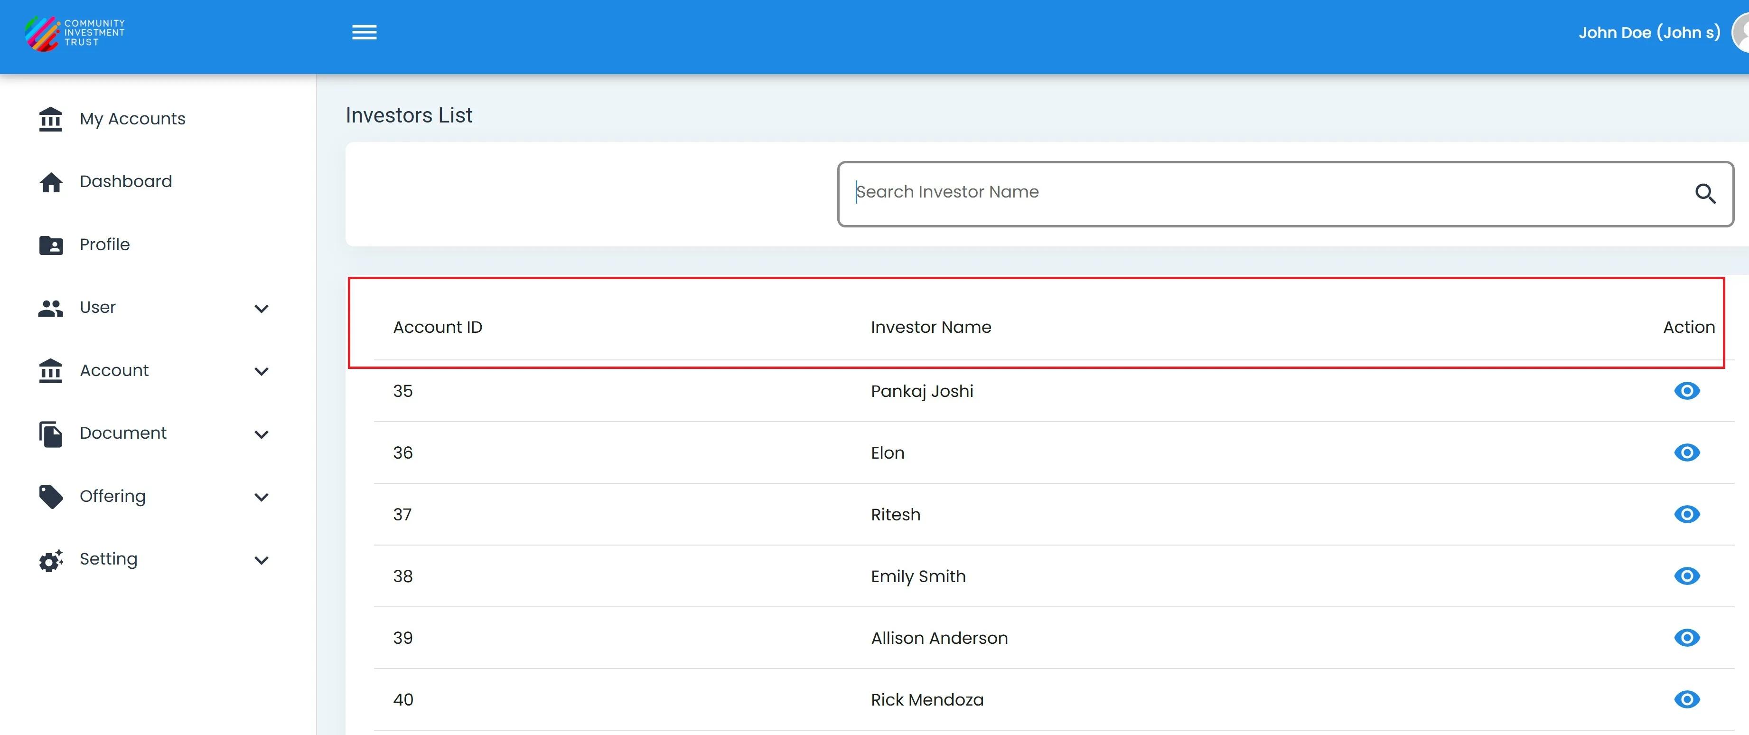Image resolution: width=1749 pixels, height=735 pixels.
Task: Click eye icon for Emily Smith
Action: click(x=1686, y=576)
